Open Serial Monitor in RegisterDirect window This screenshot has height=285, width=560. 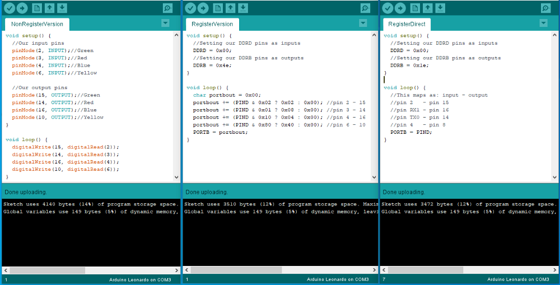click(x=545, y=8)
